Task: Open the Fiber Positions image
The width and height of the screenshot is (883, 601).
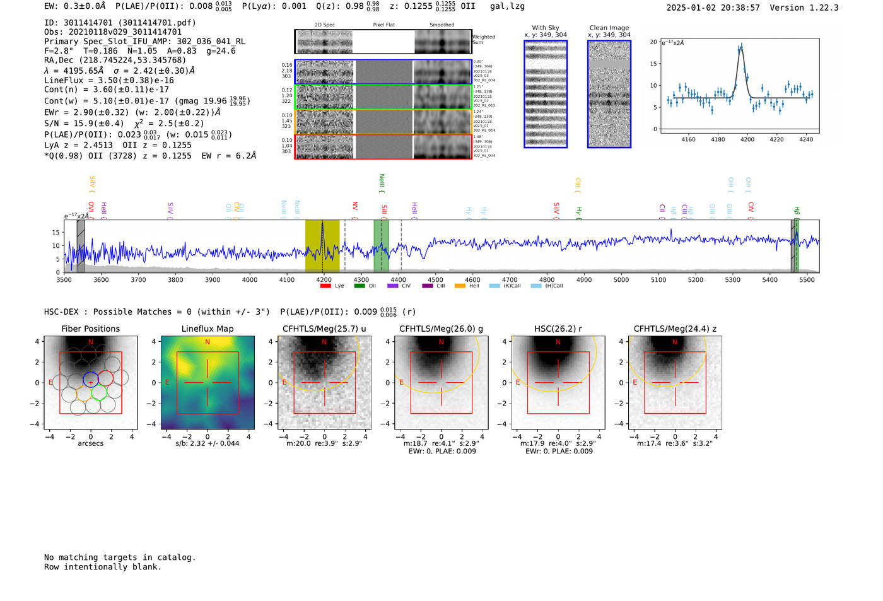Action: [x=91, y=383]
